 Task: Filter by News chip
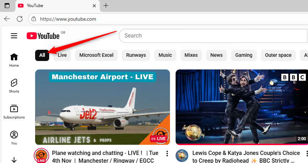(x=216, y=55)
